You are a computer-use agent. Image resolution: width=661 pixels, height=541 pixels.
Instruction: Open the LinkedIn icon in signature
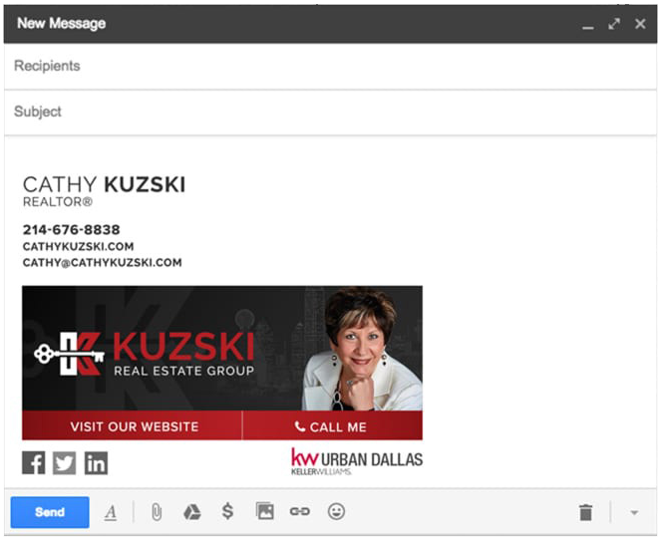click(96, 462)
